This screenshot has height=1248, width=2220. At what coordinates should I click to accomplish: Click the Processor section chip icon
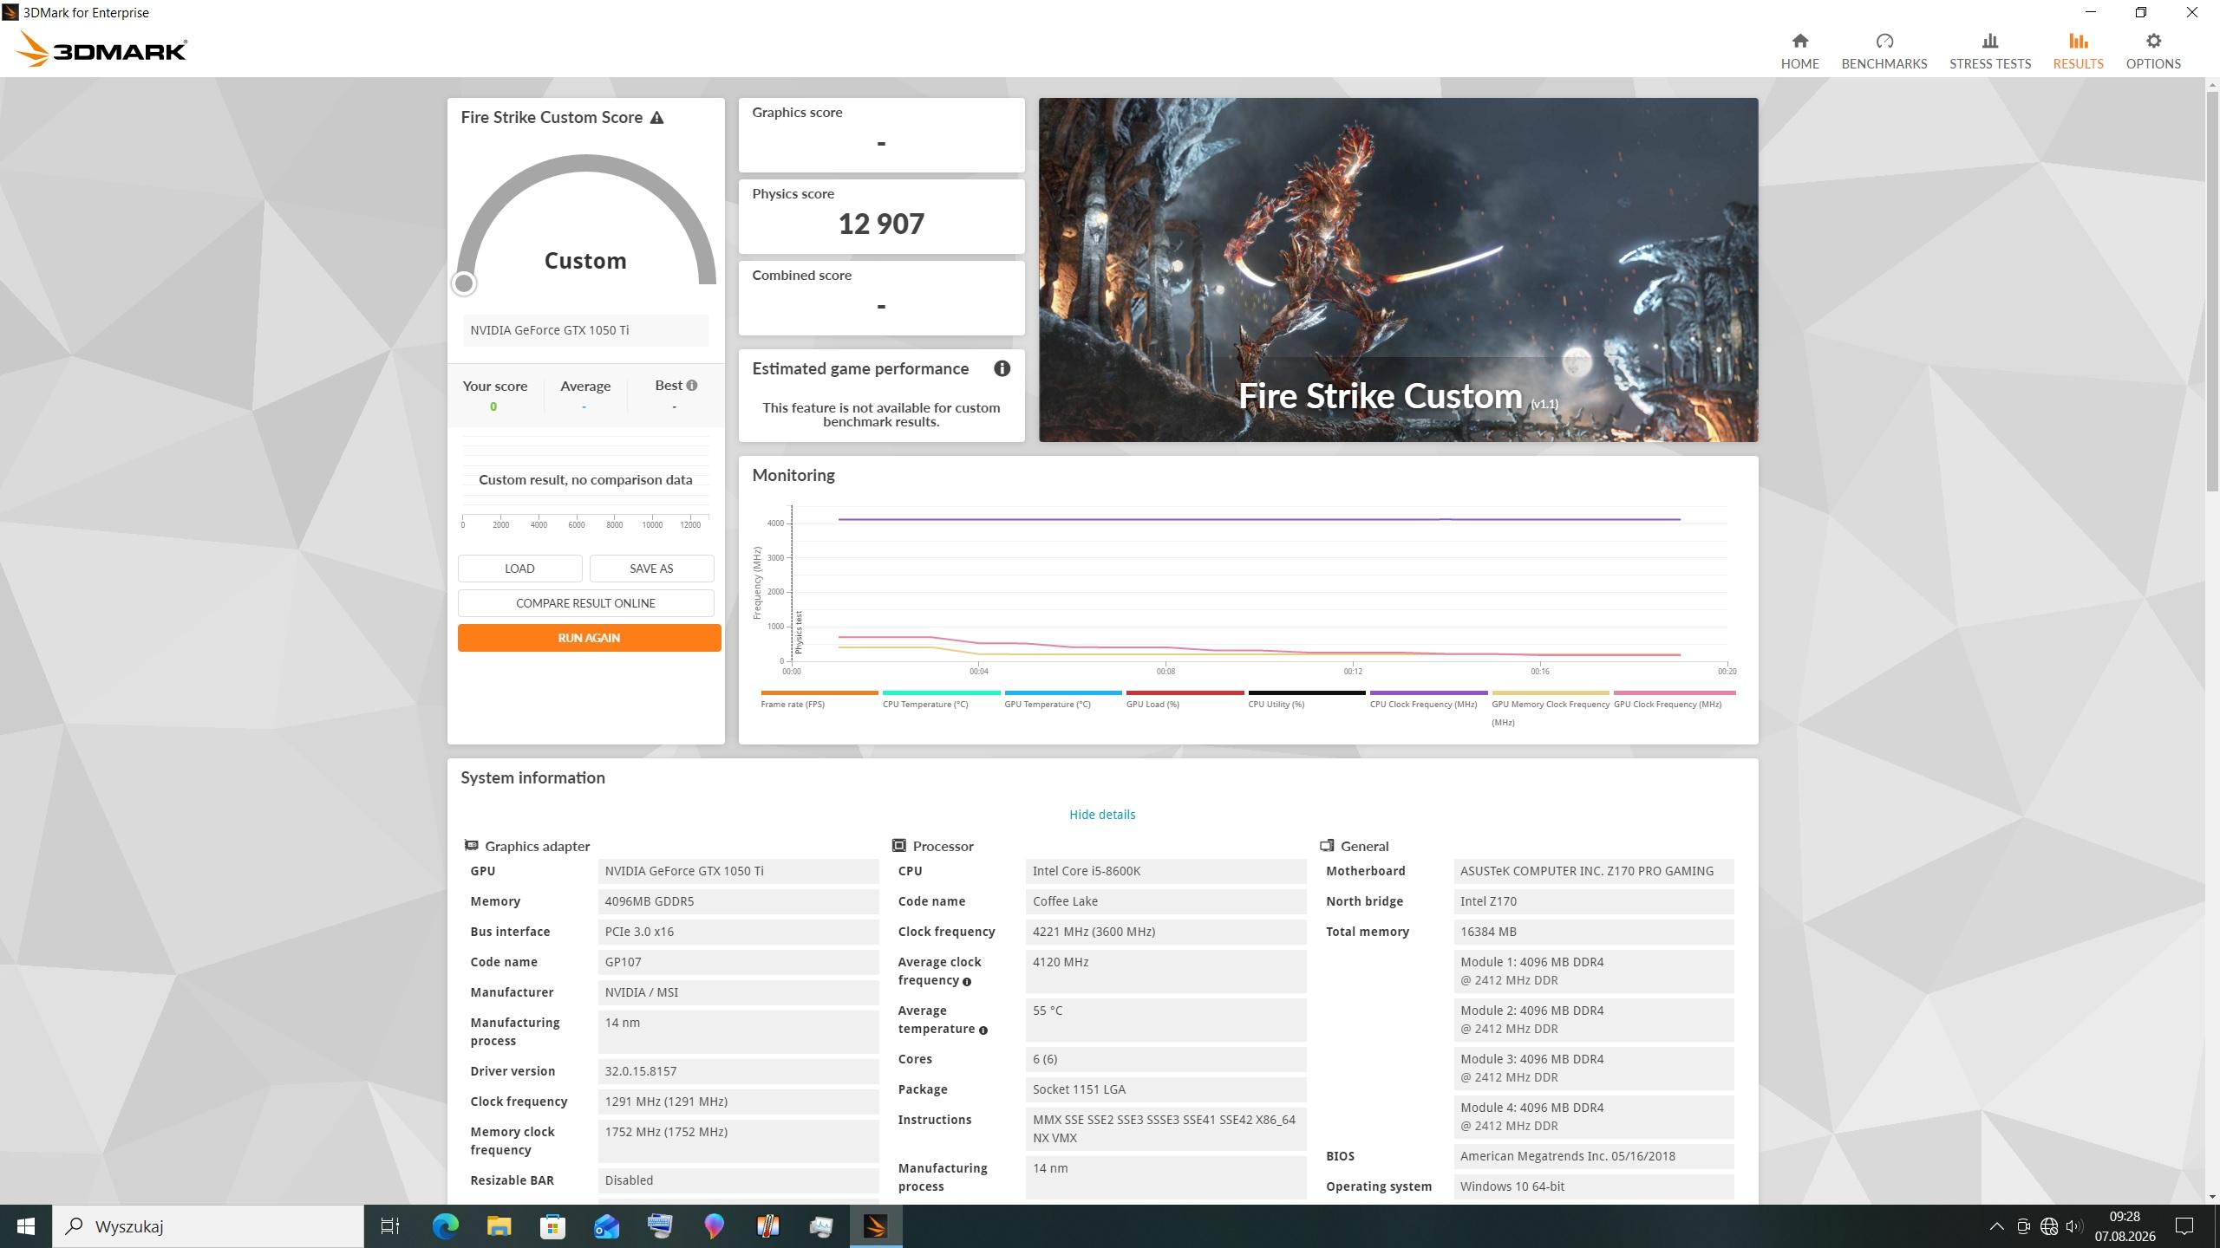click(899, 845)
